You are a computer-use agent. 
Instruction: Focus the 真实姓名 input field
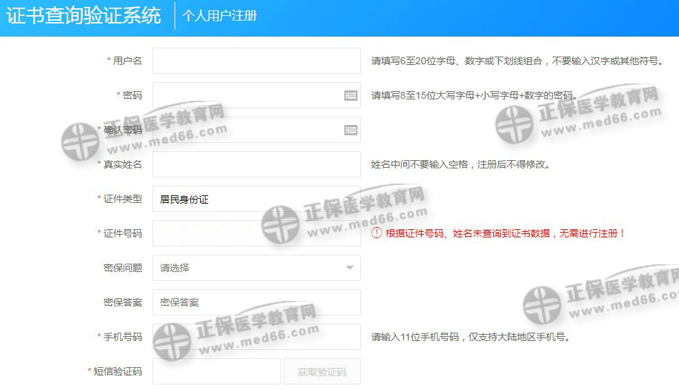point(256,164)
